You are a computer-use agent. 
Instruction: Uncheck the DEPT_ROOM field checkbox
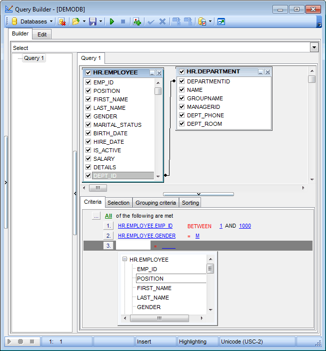click(x=181, y=124)
